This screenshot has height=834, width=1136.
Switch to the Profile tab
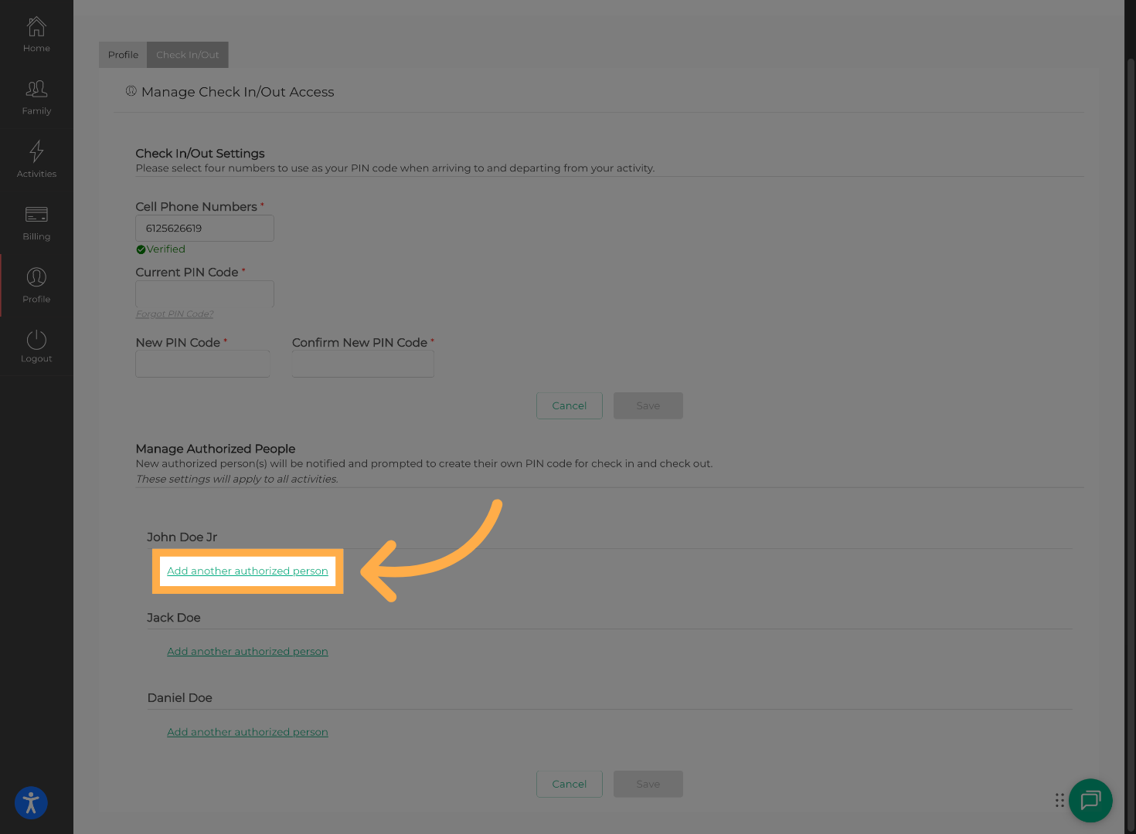122,54
